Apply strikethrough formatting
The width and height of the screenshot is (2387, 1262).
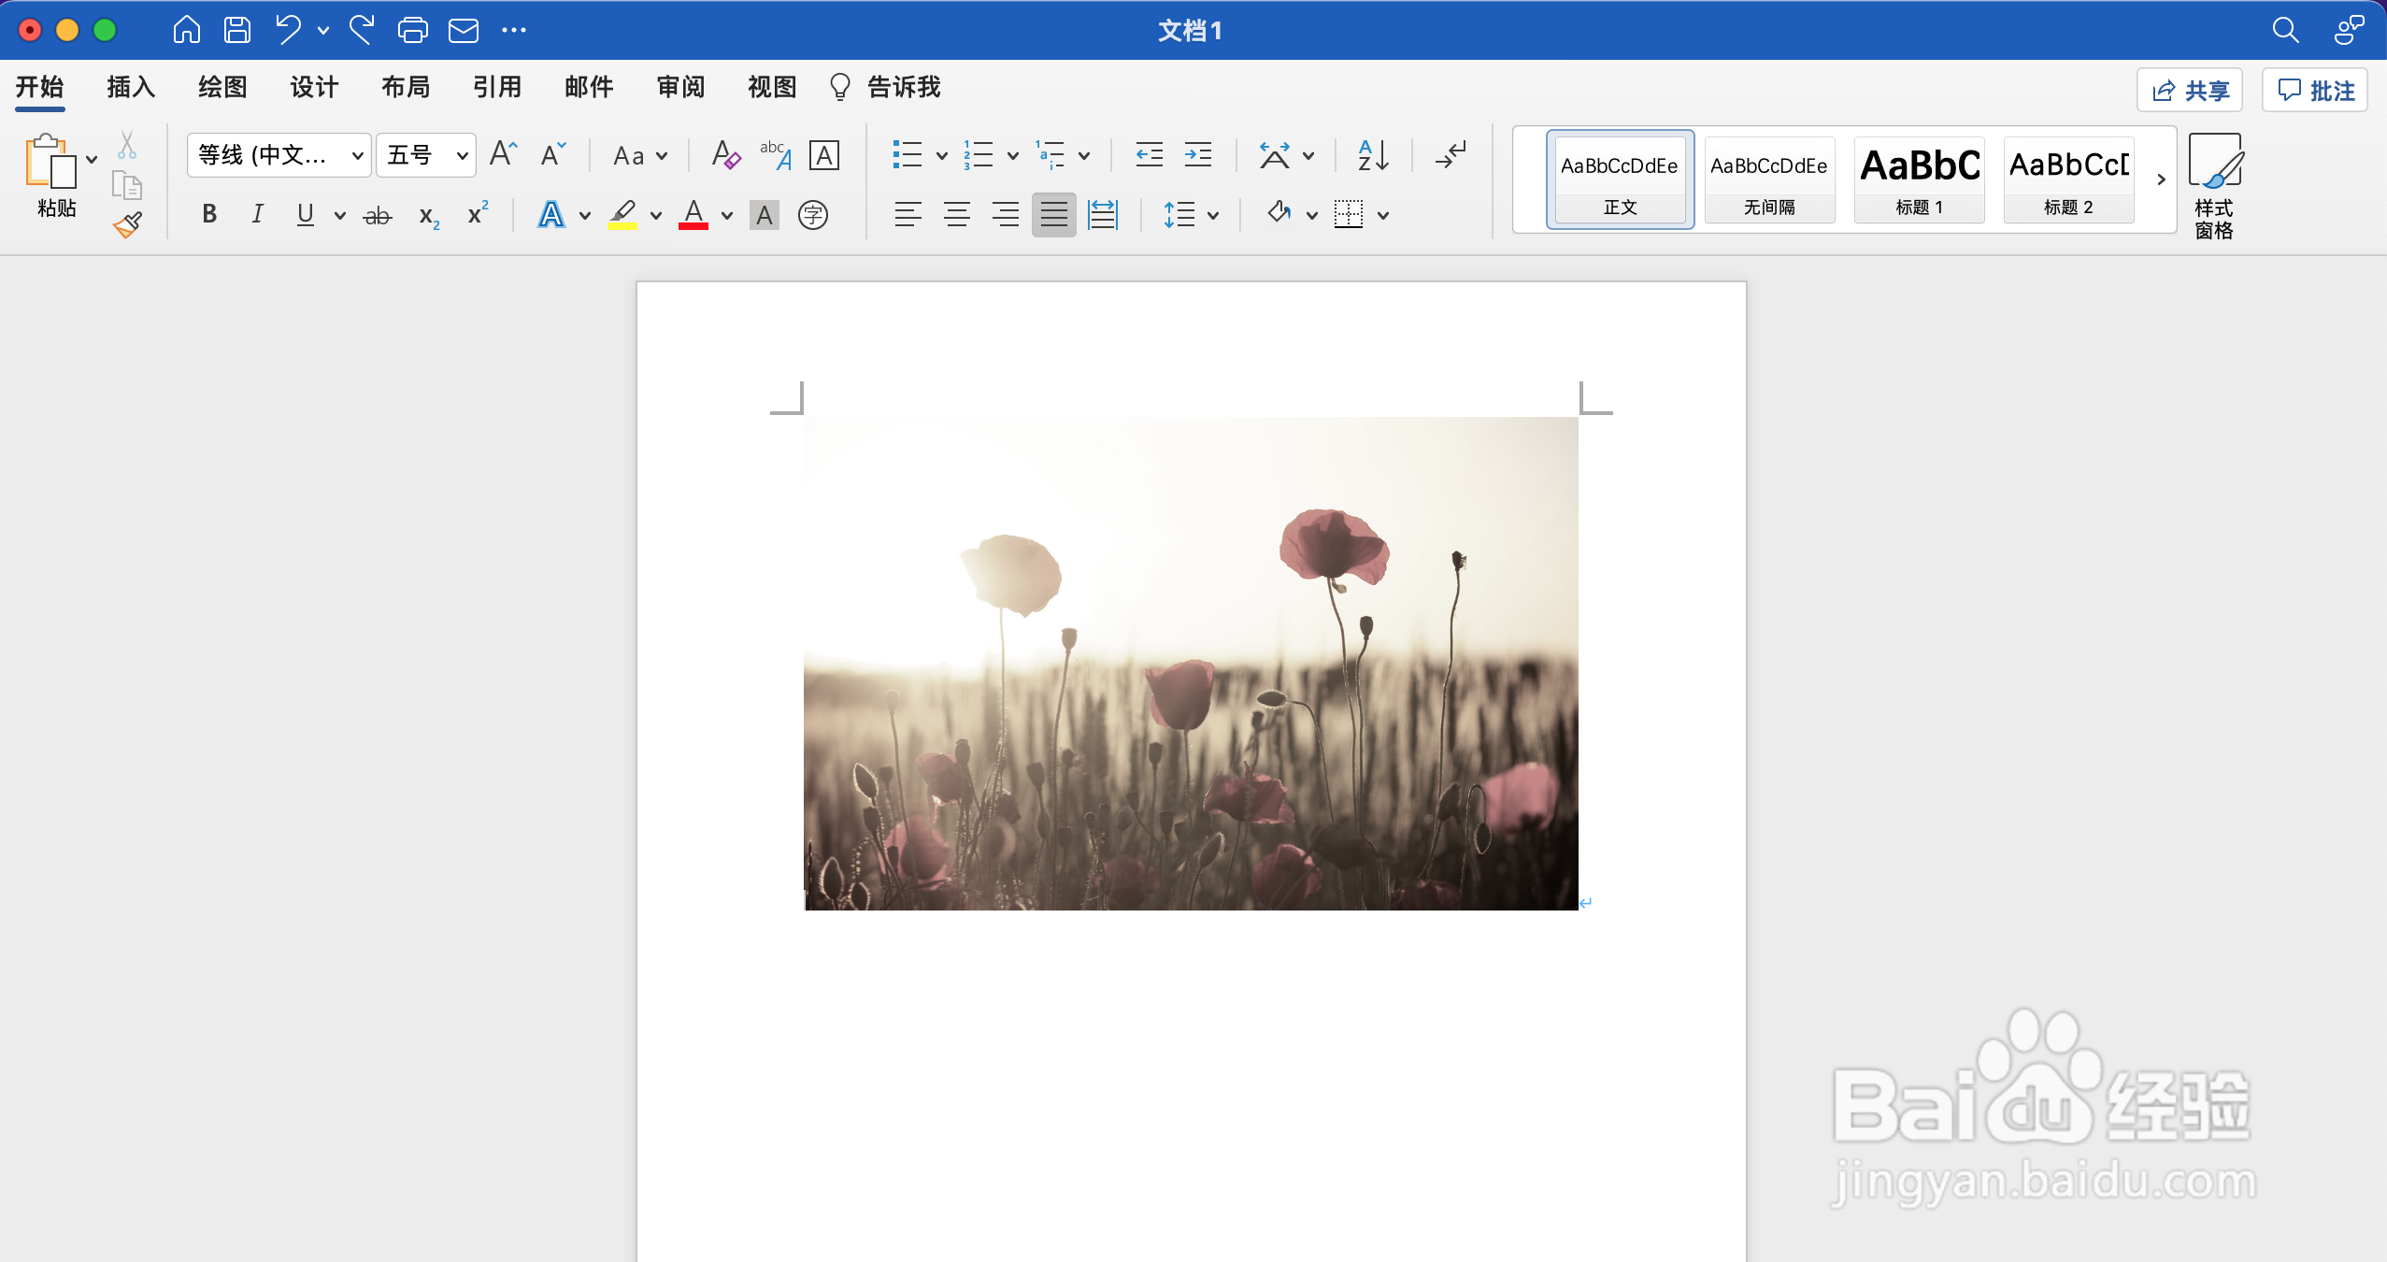378,216
